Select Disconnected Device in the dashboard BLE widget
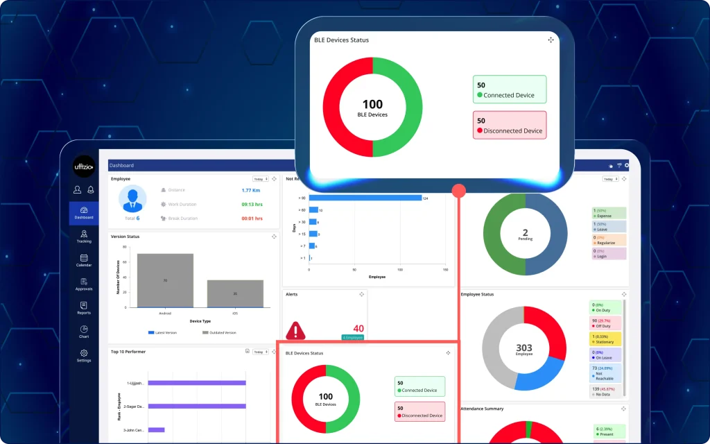The height and width of the screenshot is (444, 710). 419,412
